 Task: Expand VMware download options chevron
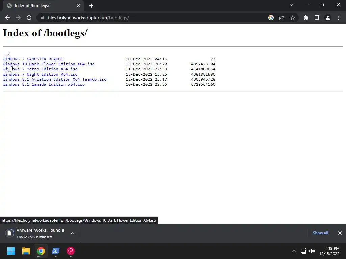click(x=72, y=233)
